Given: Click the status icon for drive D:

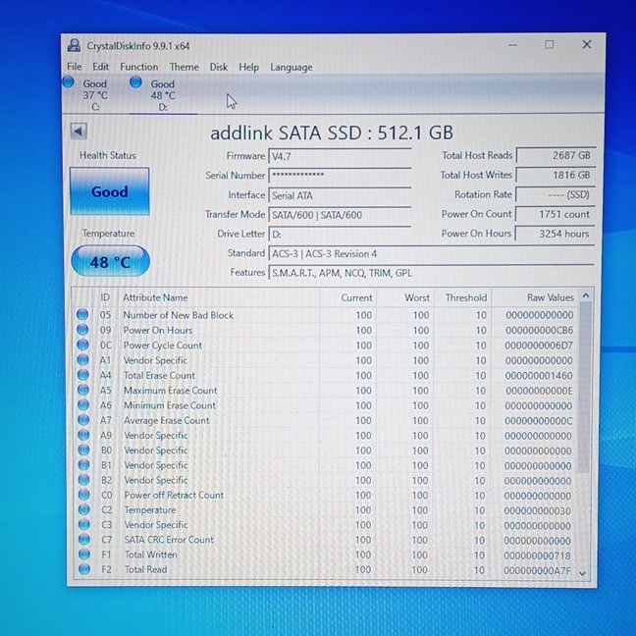Looking at the screenshot, I should tap(135, 82).
